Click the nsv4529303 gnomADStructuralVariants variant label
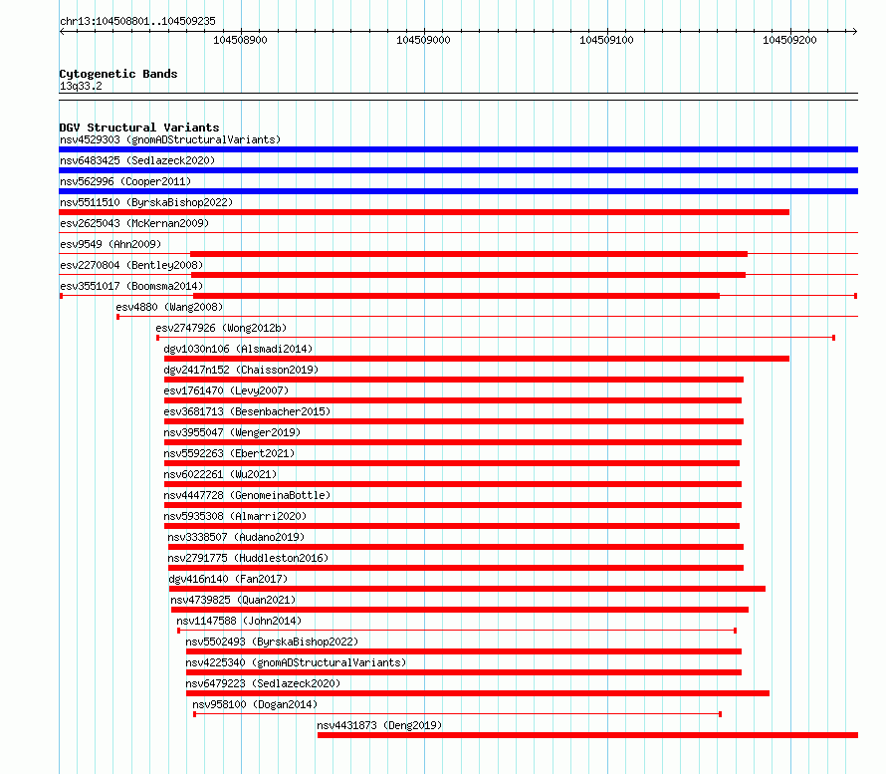The height and width of the screenshot is (774, 886). tap(170, 139)
